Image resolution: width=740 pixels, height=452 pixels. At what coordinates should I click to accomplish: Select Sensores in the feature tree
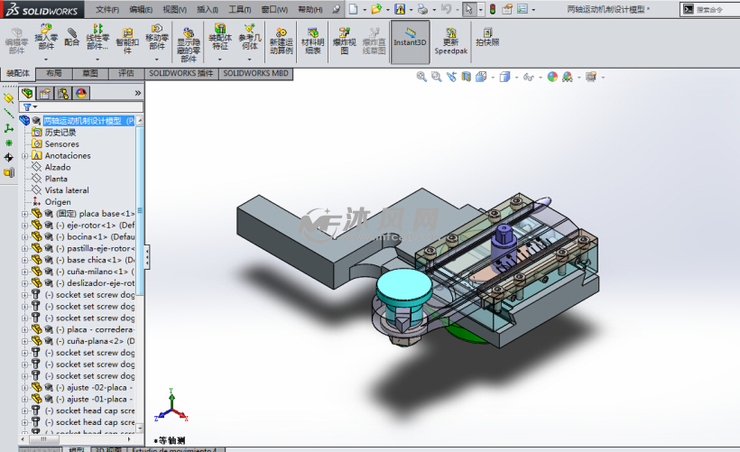click(x=61, y=143)
